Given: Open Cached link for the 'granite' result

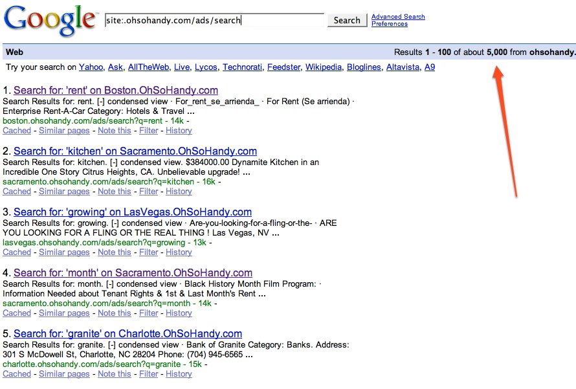Looking at the screenshot, I should tap(17, 374).
